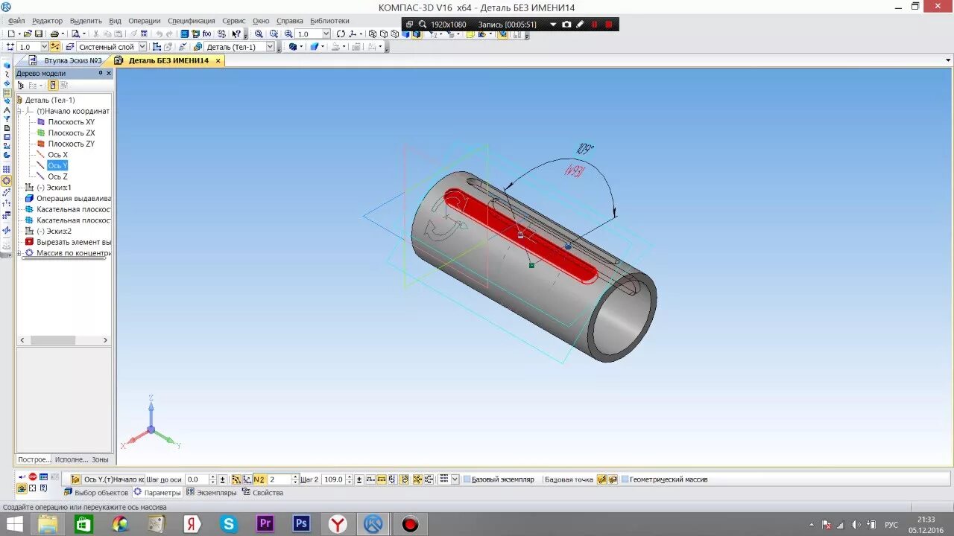This screenshot has width=954, height=536.
Task: Click the model tree horizontal scrollbar
Action: coord(64,340)
